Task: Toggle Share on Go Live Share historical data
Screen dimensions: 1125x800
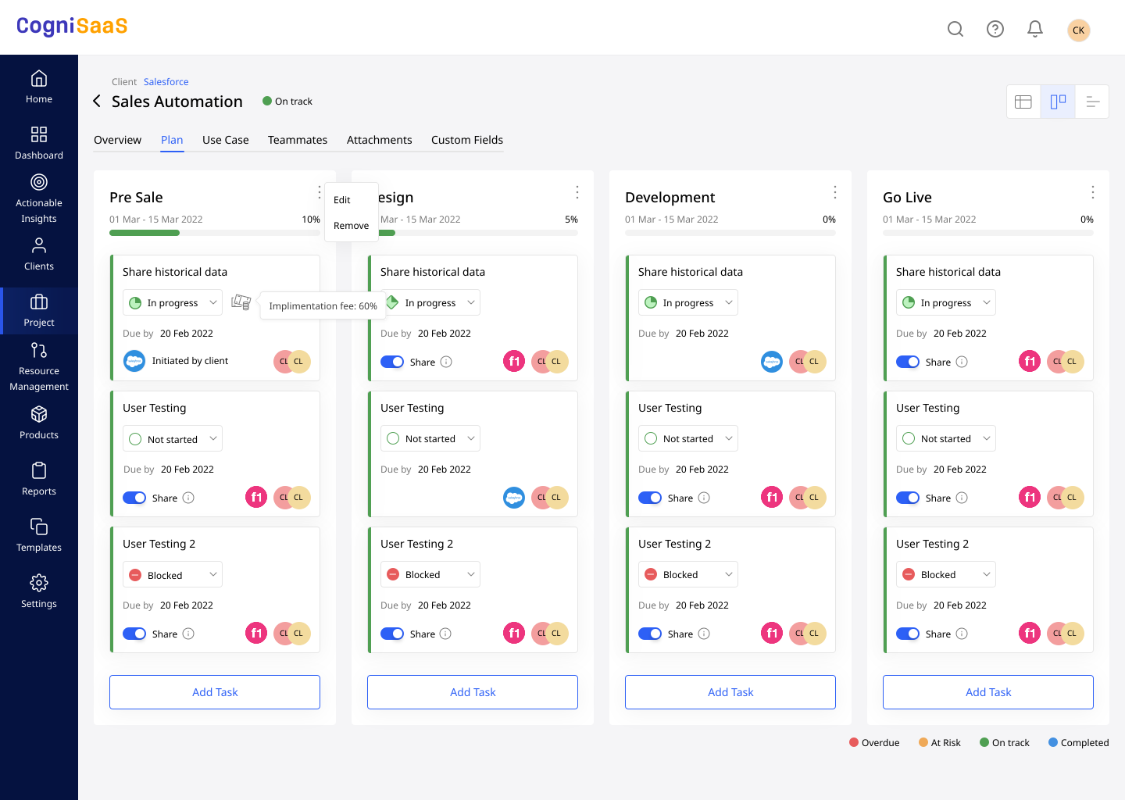Action: pyautogui.click(x=908, y=362)
